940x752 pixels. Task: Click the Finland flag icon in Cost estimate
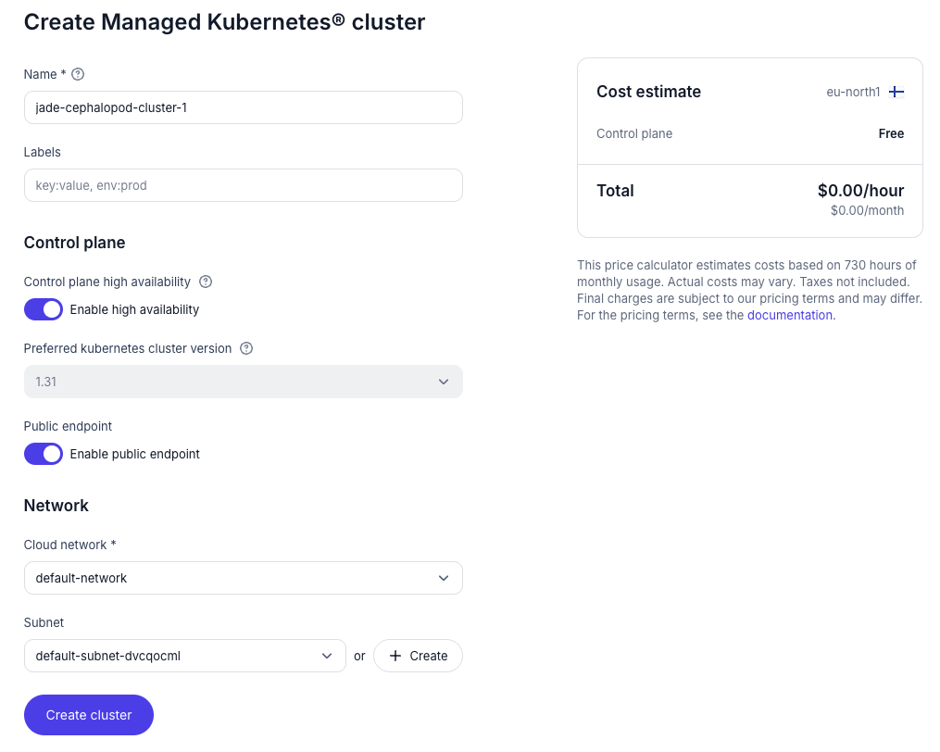tap(896, 92)
